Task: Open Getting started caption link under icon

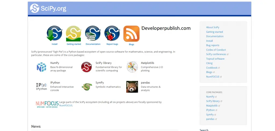Action: tap(74, 44)
